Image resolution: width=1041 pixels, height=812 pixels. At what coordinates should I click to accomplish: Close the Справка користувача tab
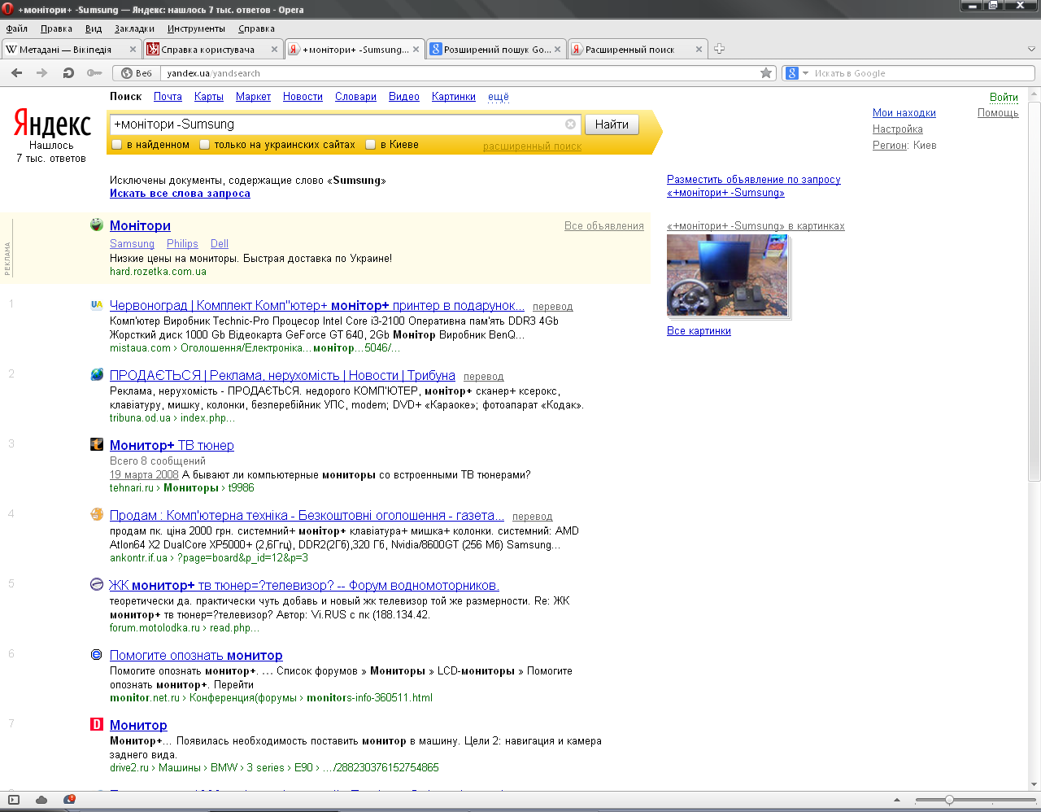point(274,50)
